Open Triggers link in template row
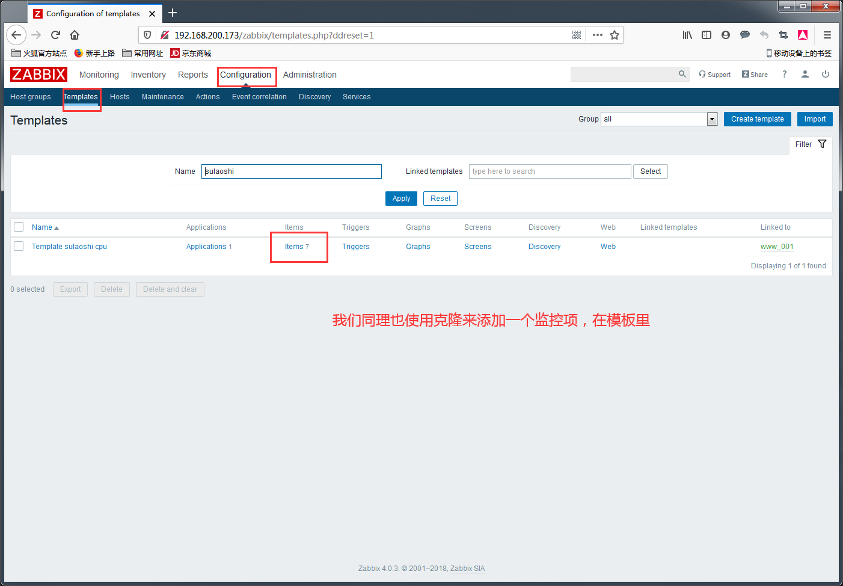This screenshot has height=586, width=843. click(356, 247)
